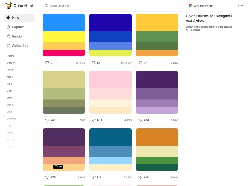Select the dark indigo swatch in 65-likes palette
The width and height of the screenshot is (248, 186).
pos(110,22)
